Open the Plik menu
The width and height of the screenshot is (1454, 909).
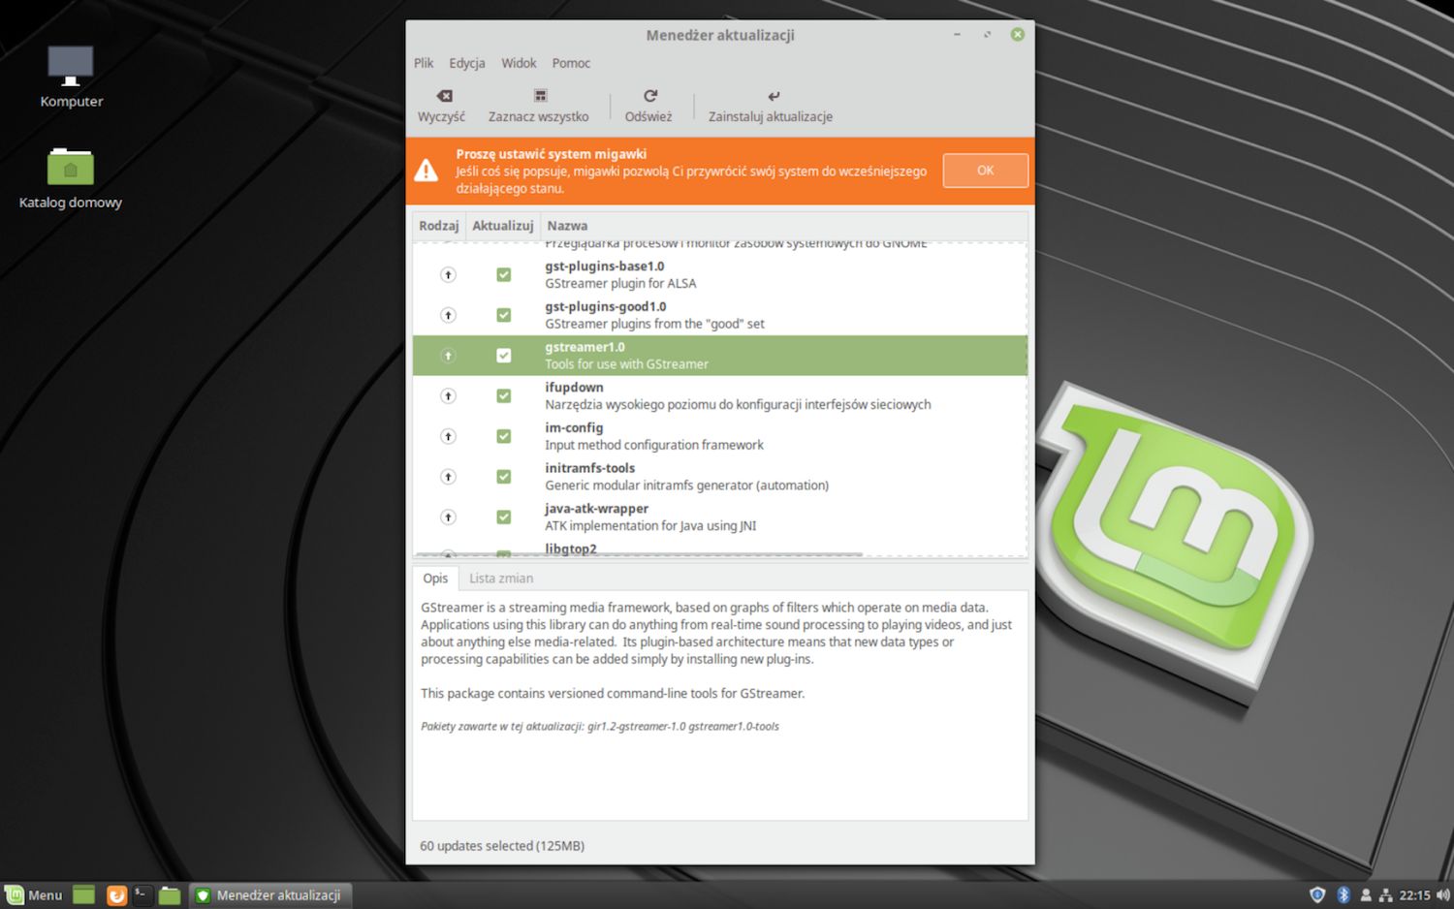click(x=424, y=63)
